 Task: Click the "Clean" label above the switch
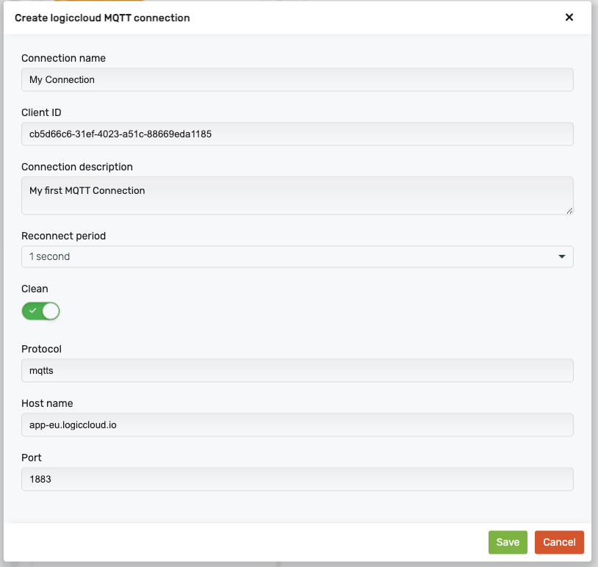pos(35,289)
